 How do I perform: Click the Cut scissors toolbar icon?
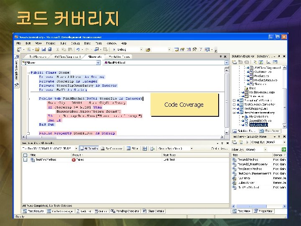57,49
